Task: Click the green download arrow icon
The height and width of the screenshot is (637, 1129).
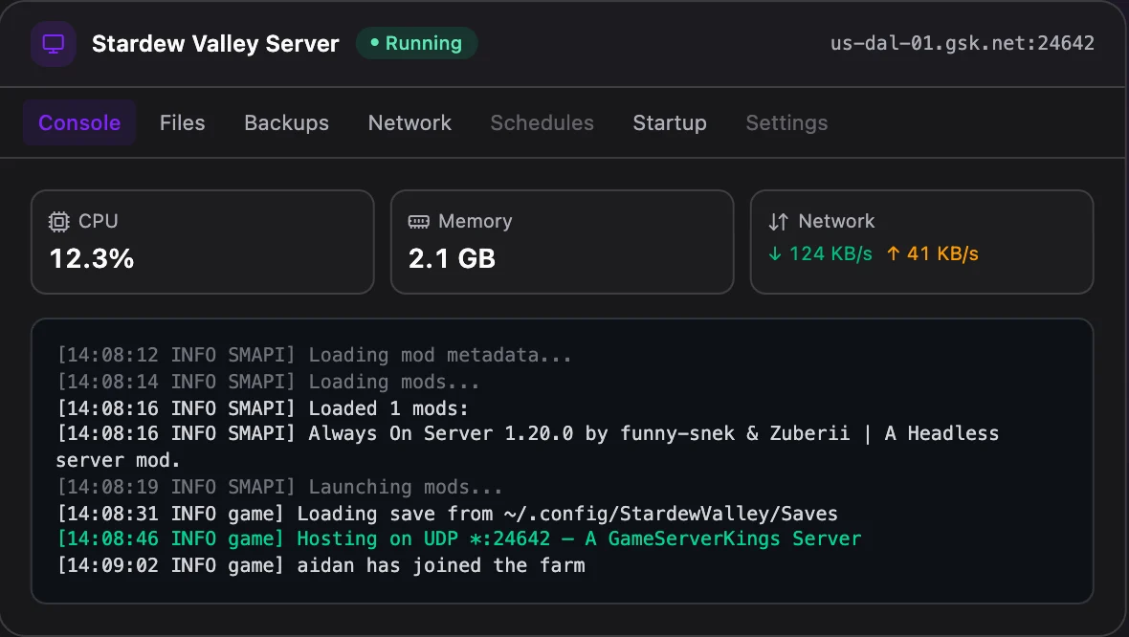Action: click(775, 253)
